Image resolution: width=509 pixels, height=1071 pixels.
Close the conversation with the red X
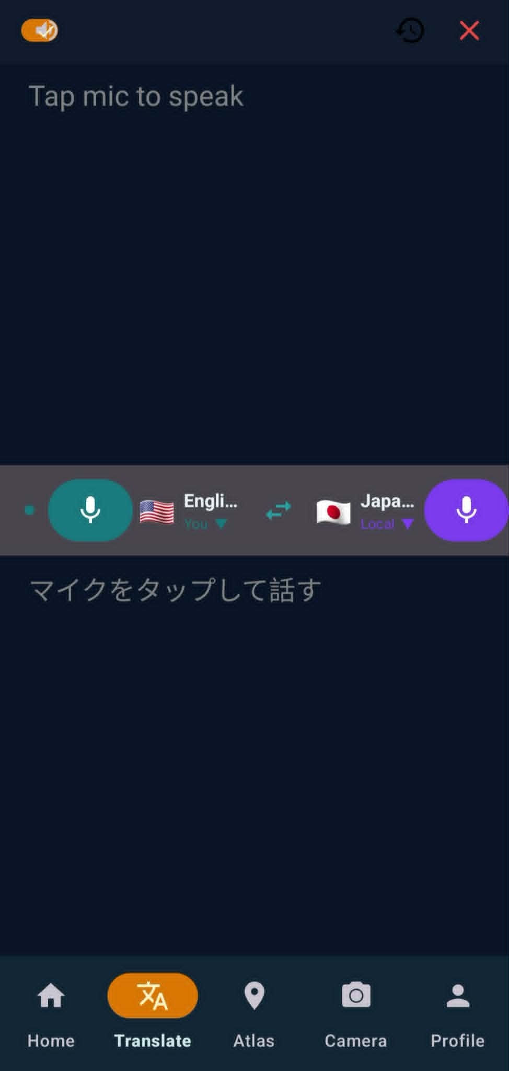469,30
